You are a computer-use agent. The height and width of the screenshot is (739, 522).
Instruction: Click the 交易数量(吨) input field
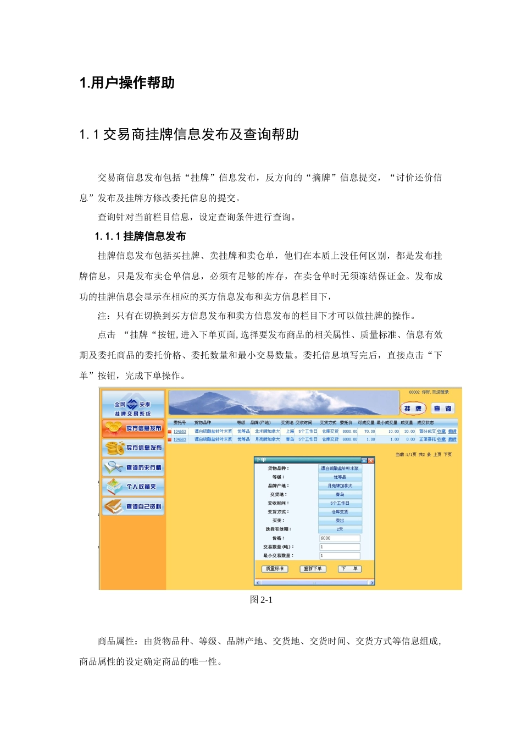tap(340, 547)
